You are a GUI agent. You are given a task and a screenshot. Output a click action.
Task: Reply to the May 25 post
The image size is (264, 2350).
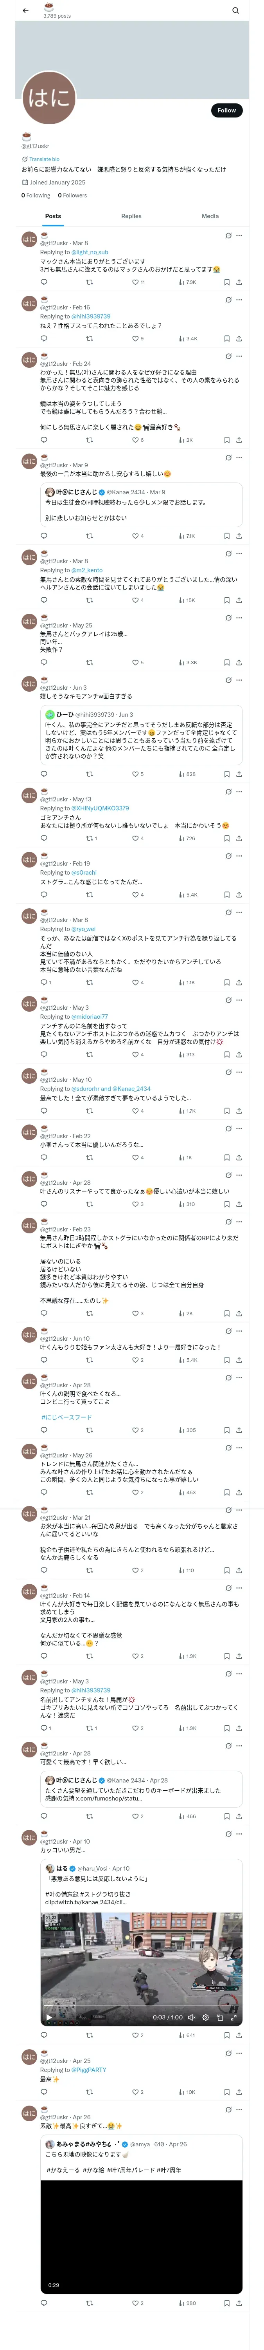(x=44, y=662)
